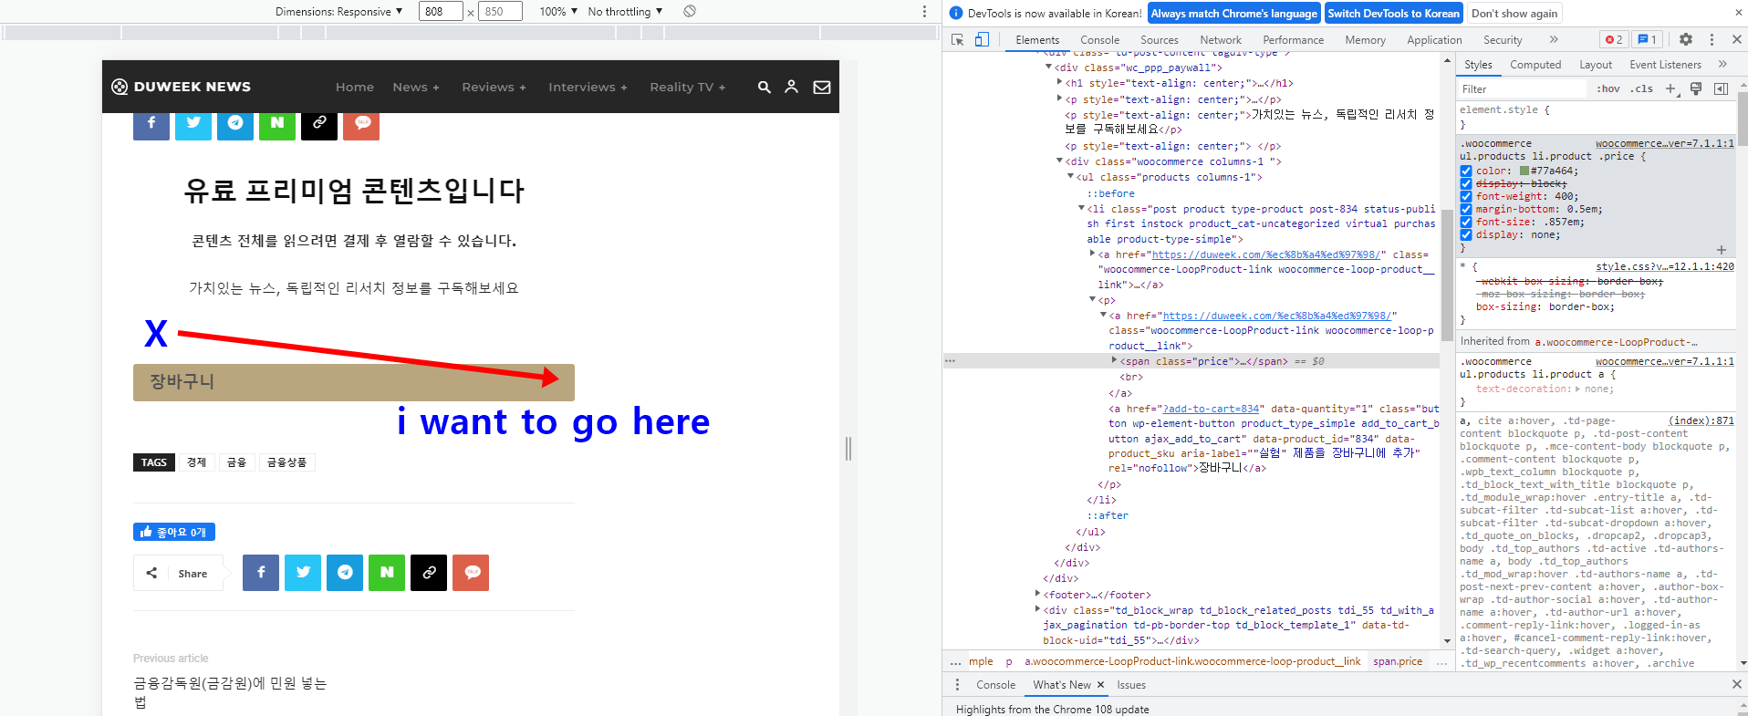Toggle the display: block checkbox
The image size is (1748, 716).
[x=1466, y=183]
